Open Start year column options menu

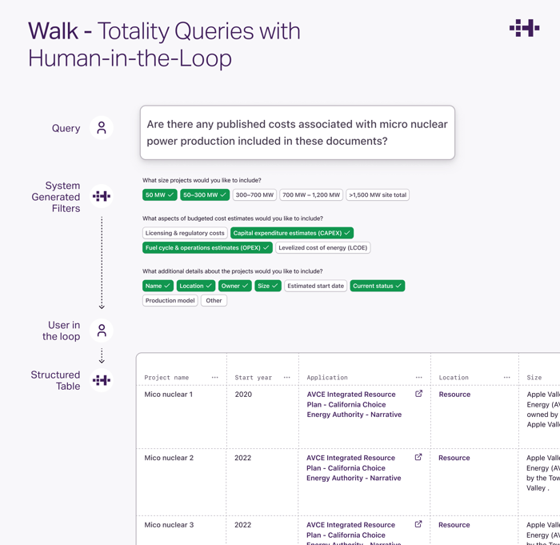286,378
